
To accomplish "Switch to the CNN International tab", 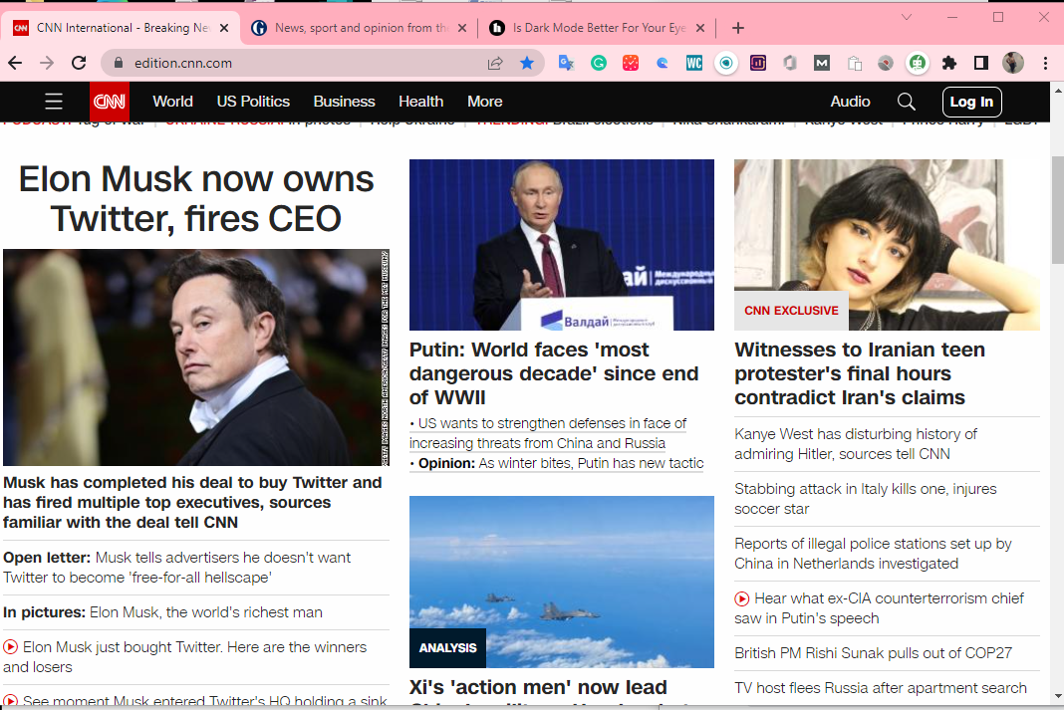I will 121,28.
